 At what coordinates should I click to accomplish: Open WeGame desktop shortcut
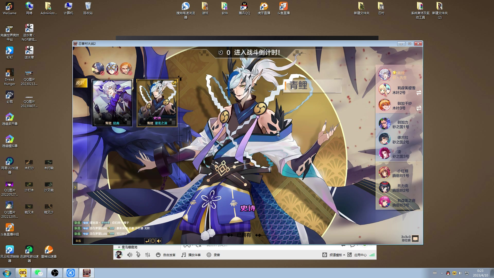point(10,8)
